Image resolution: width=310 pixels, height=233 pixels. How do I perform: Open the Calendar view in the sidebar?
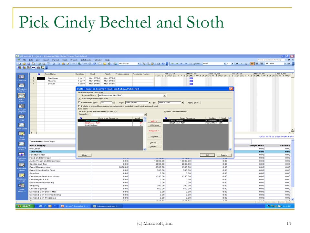22,78
